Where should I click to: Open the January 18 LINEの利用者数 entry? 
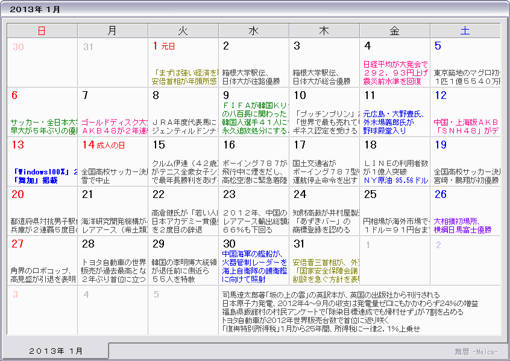point(396,168)
